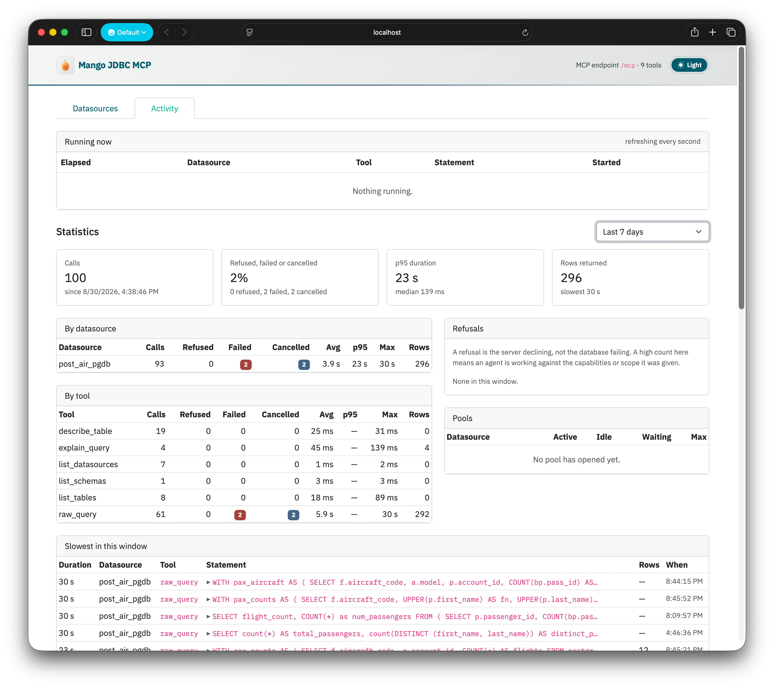Click the Waiting column header in Pools
The width and height of the screenshot is (774, 688).
(x=656, y=437)
